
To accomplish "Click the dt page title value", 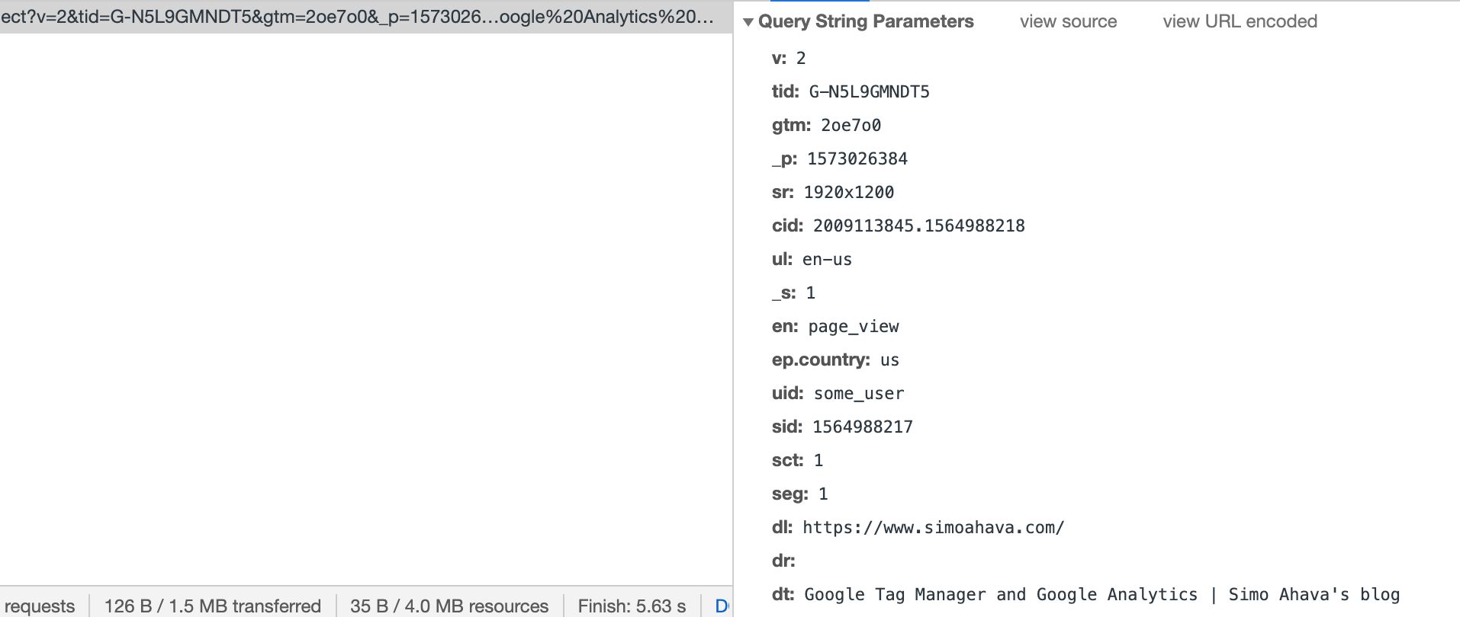I will (1101, 595).
